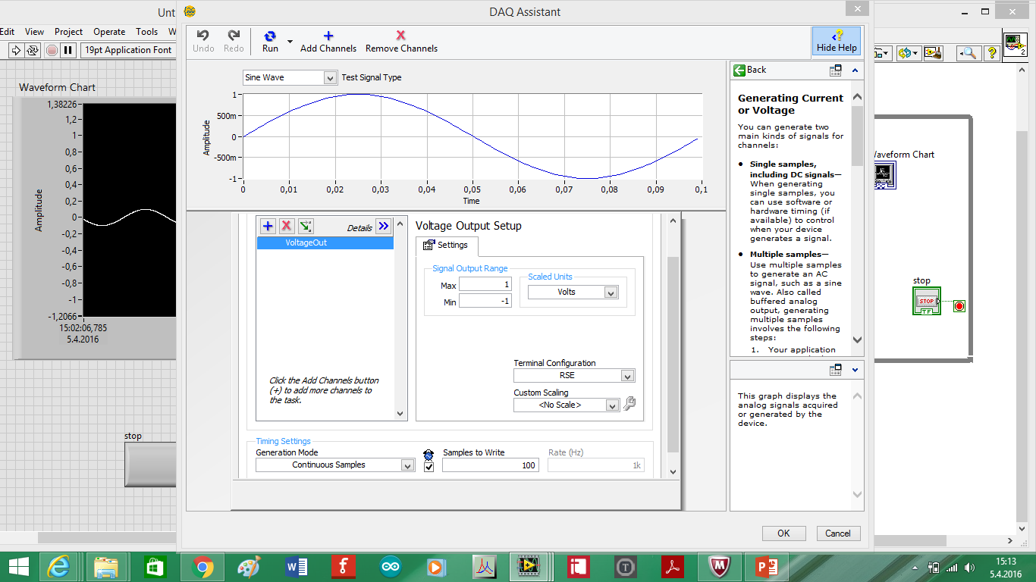Click the LabVIEW Pause icon
Image resolution: width=1036 pixels, height=582 pixels.
tap(68, 50)
